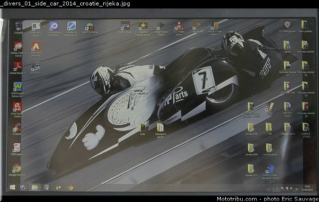Open the Adobe Reader desktop shortcut

[x=18, y=68]
